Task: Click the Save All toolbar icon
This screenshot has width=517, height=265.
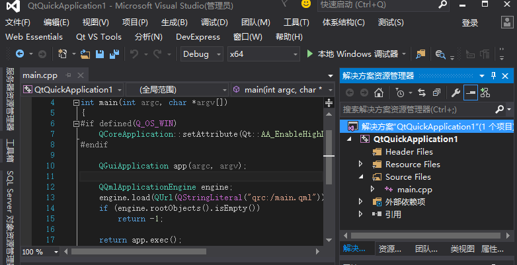Action: (x=114, y=54)
